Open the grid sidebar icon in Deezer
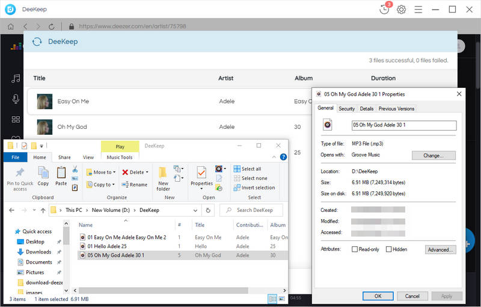 click(16, 119)
